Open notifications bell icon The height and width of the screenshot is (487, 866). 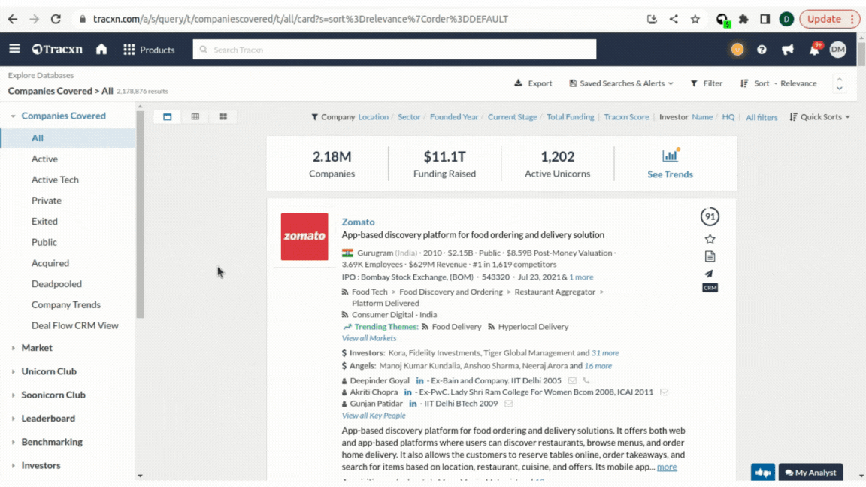tap(813, 50)
